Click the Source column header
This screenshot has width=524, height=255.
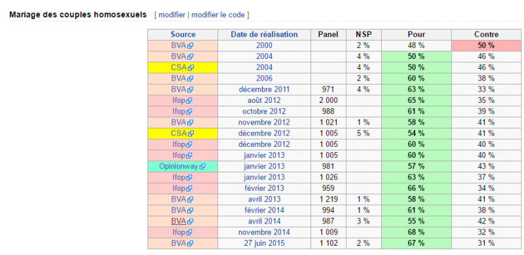point(183,35)
